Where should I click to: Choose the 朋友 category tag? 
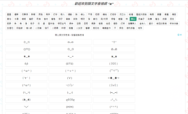coord(172,19)
